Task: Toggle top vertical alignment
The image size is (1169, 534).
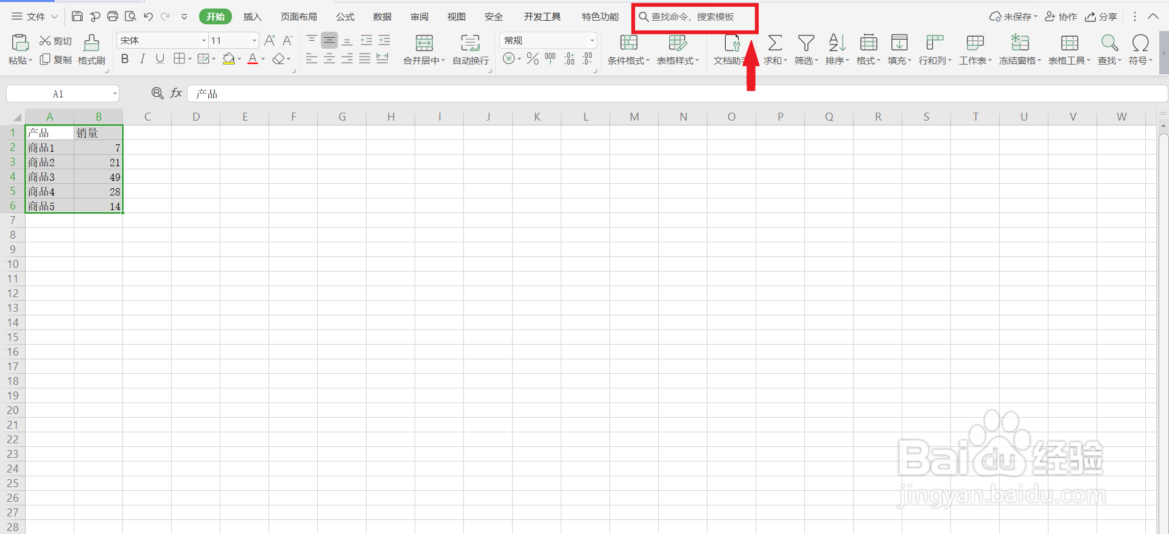Action: coord(311,40)
